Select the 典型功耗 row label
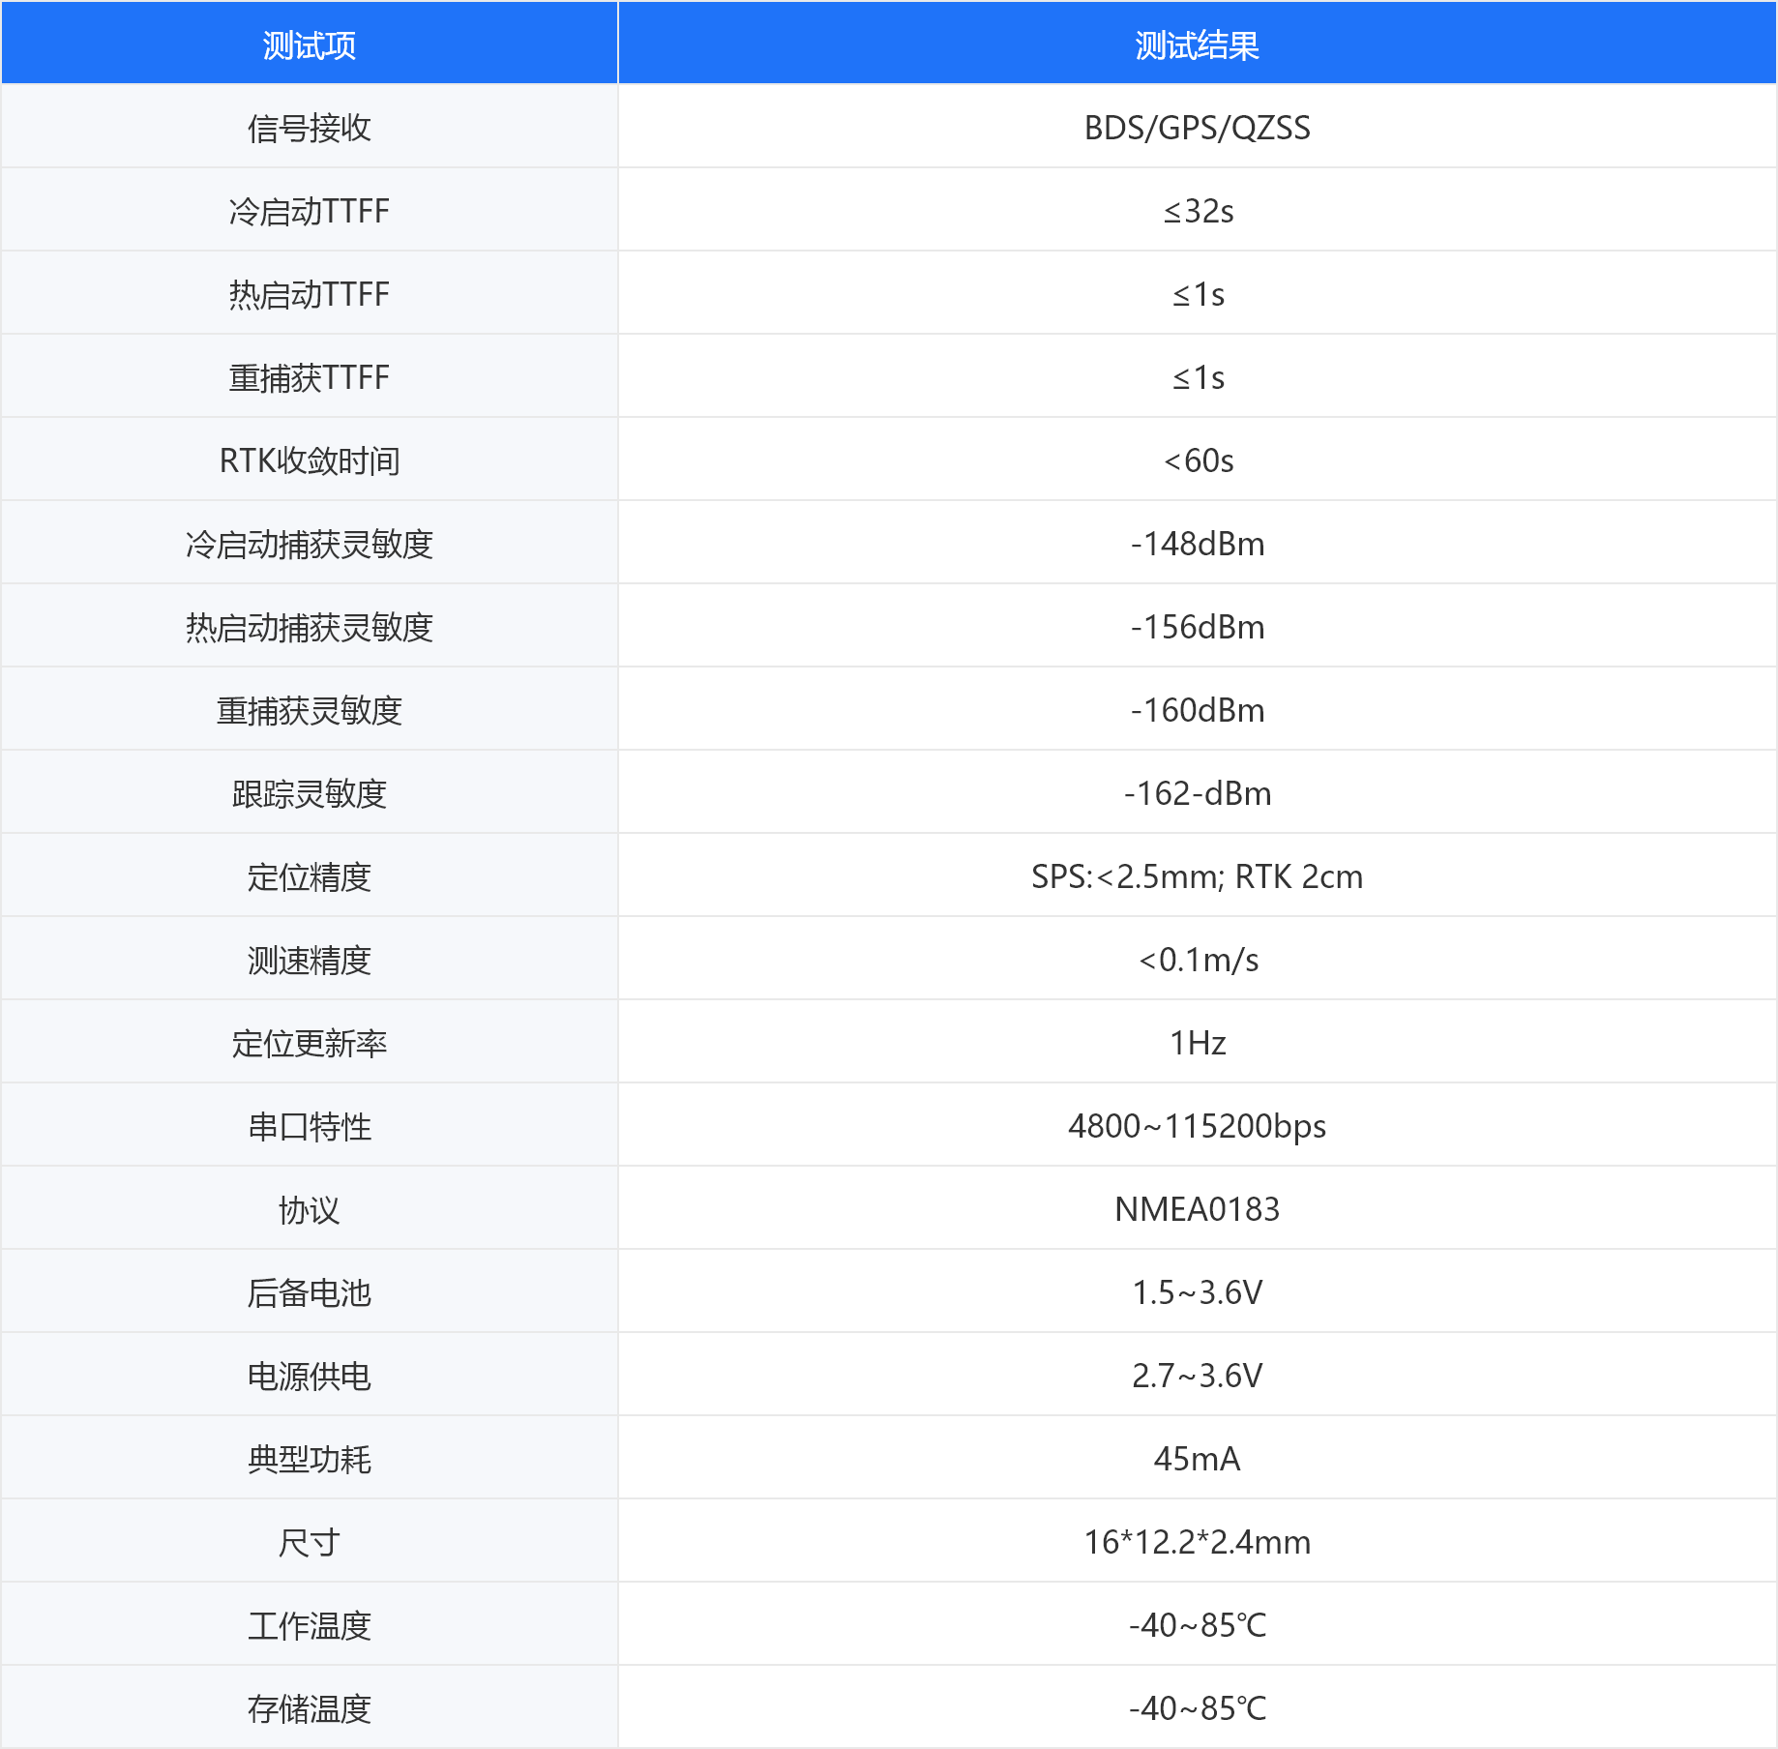The image size is (1778, 1749). click(309, 1459)
